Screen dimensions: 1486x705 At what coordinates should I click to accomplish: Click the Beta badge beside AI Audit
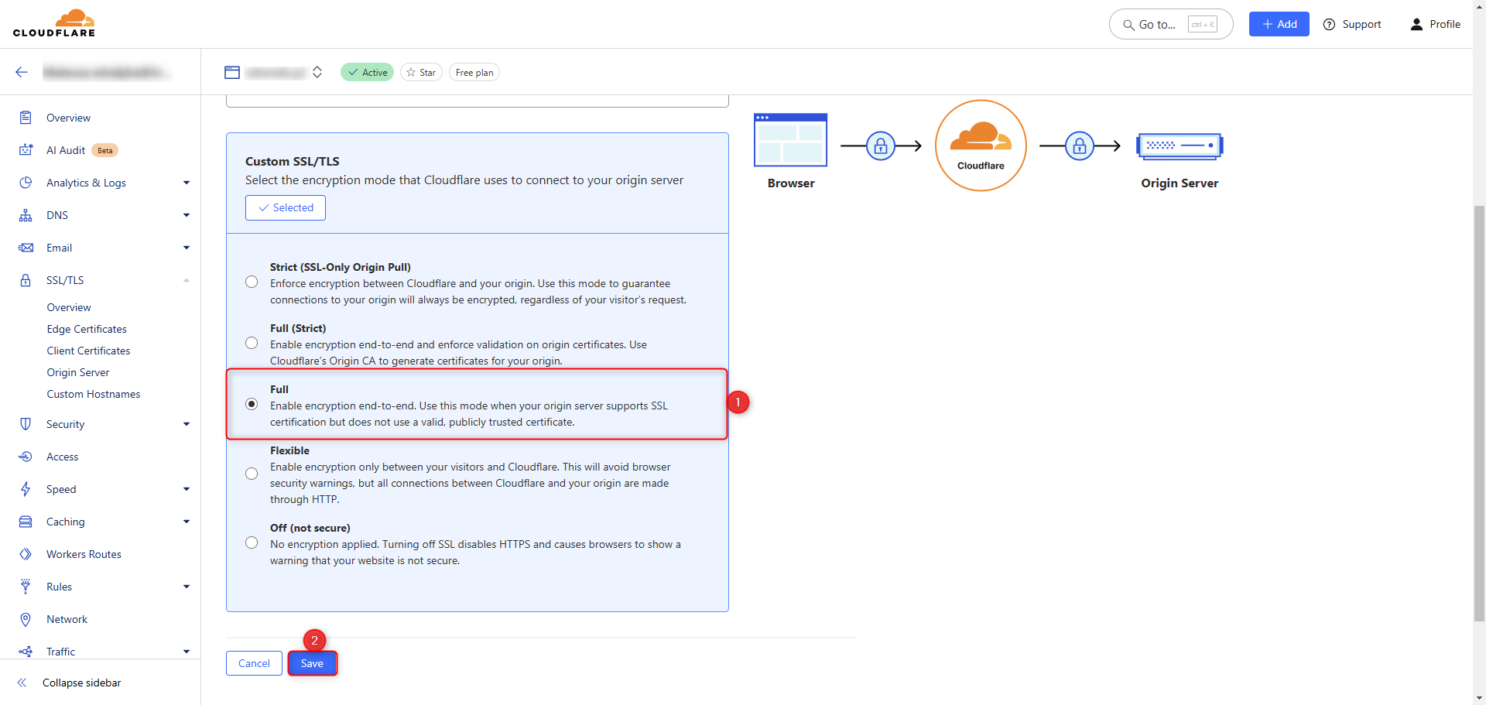click(x=105, y=150)
